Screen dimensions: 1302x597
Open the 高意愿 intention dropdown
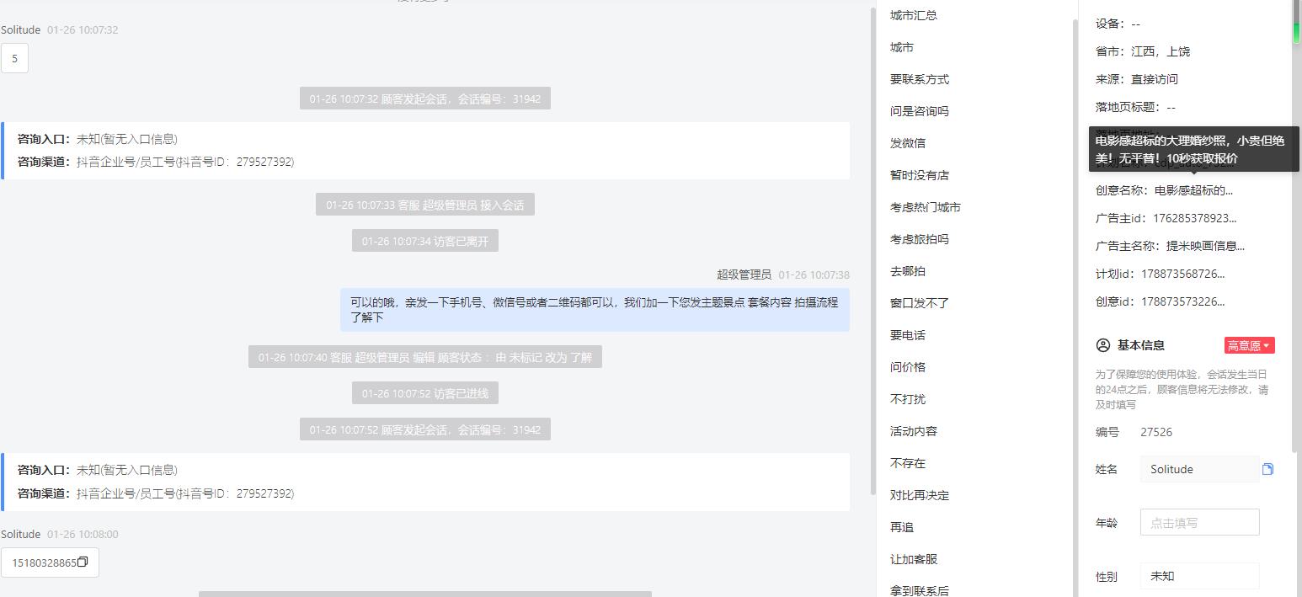coord(1250,345)
